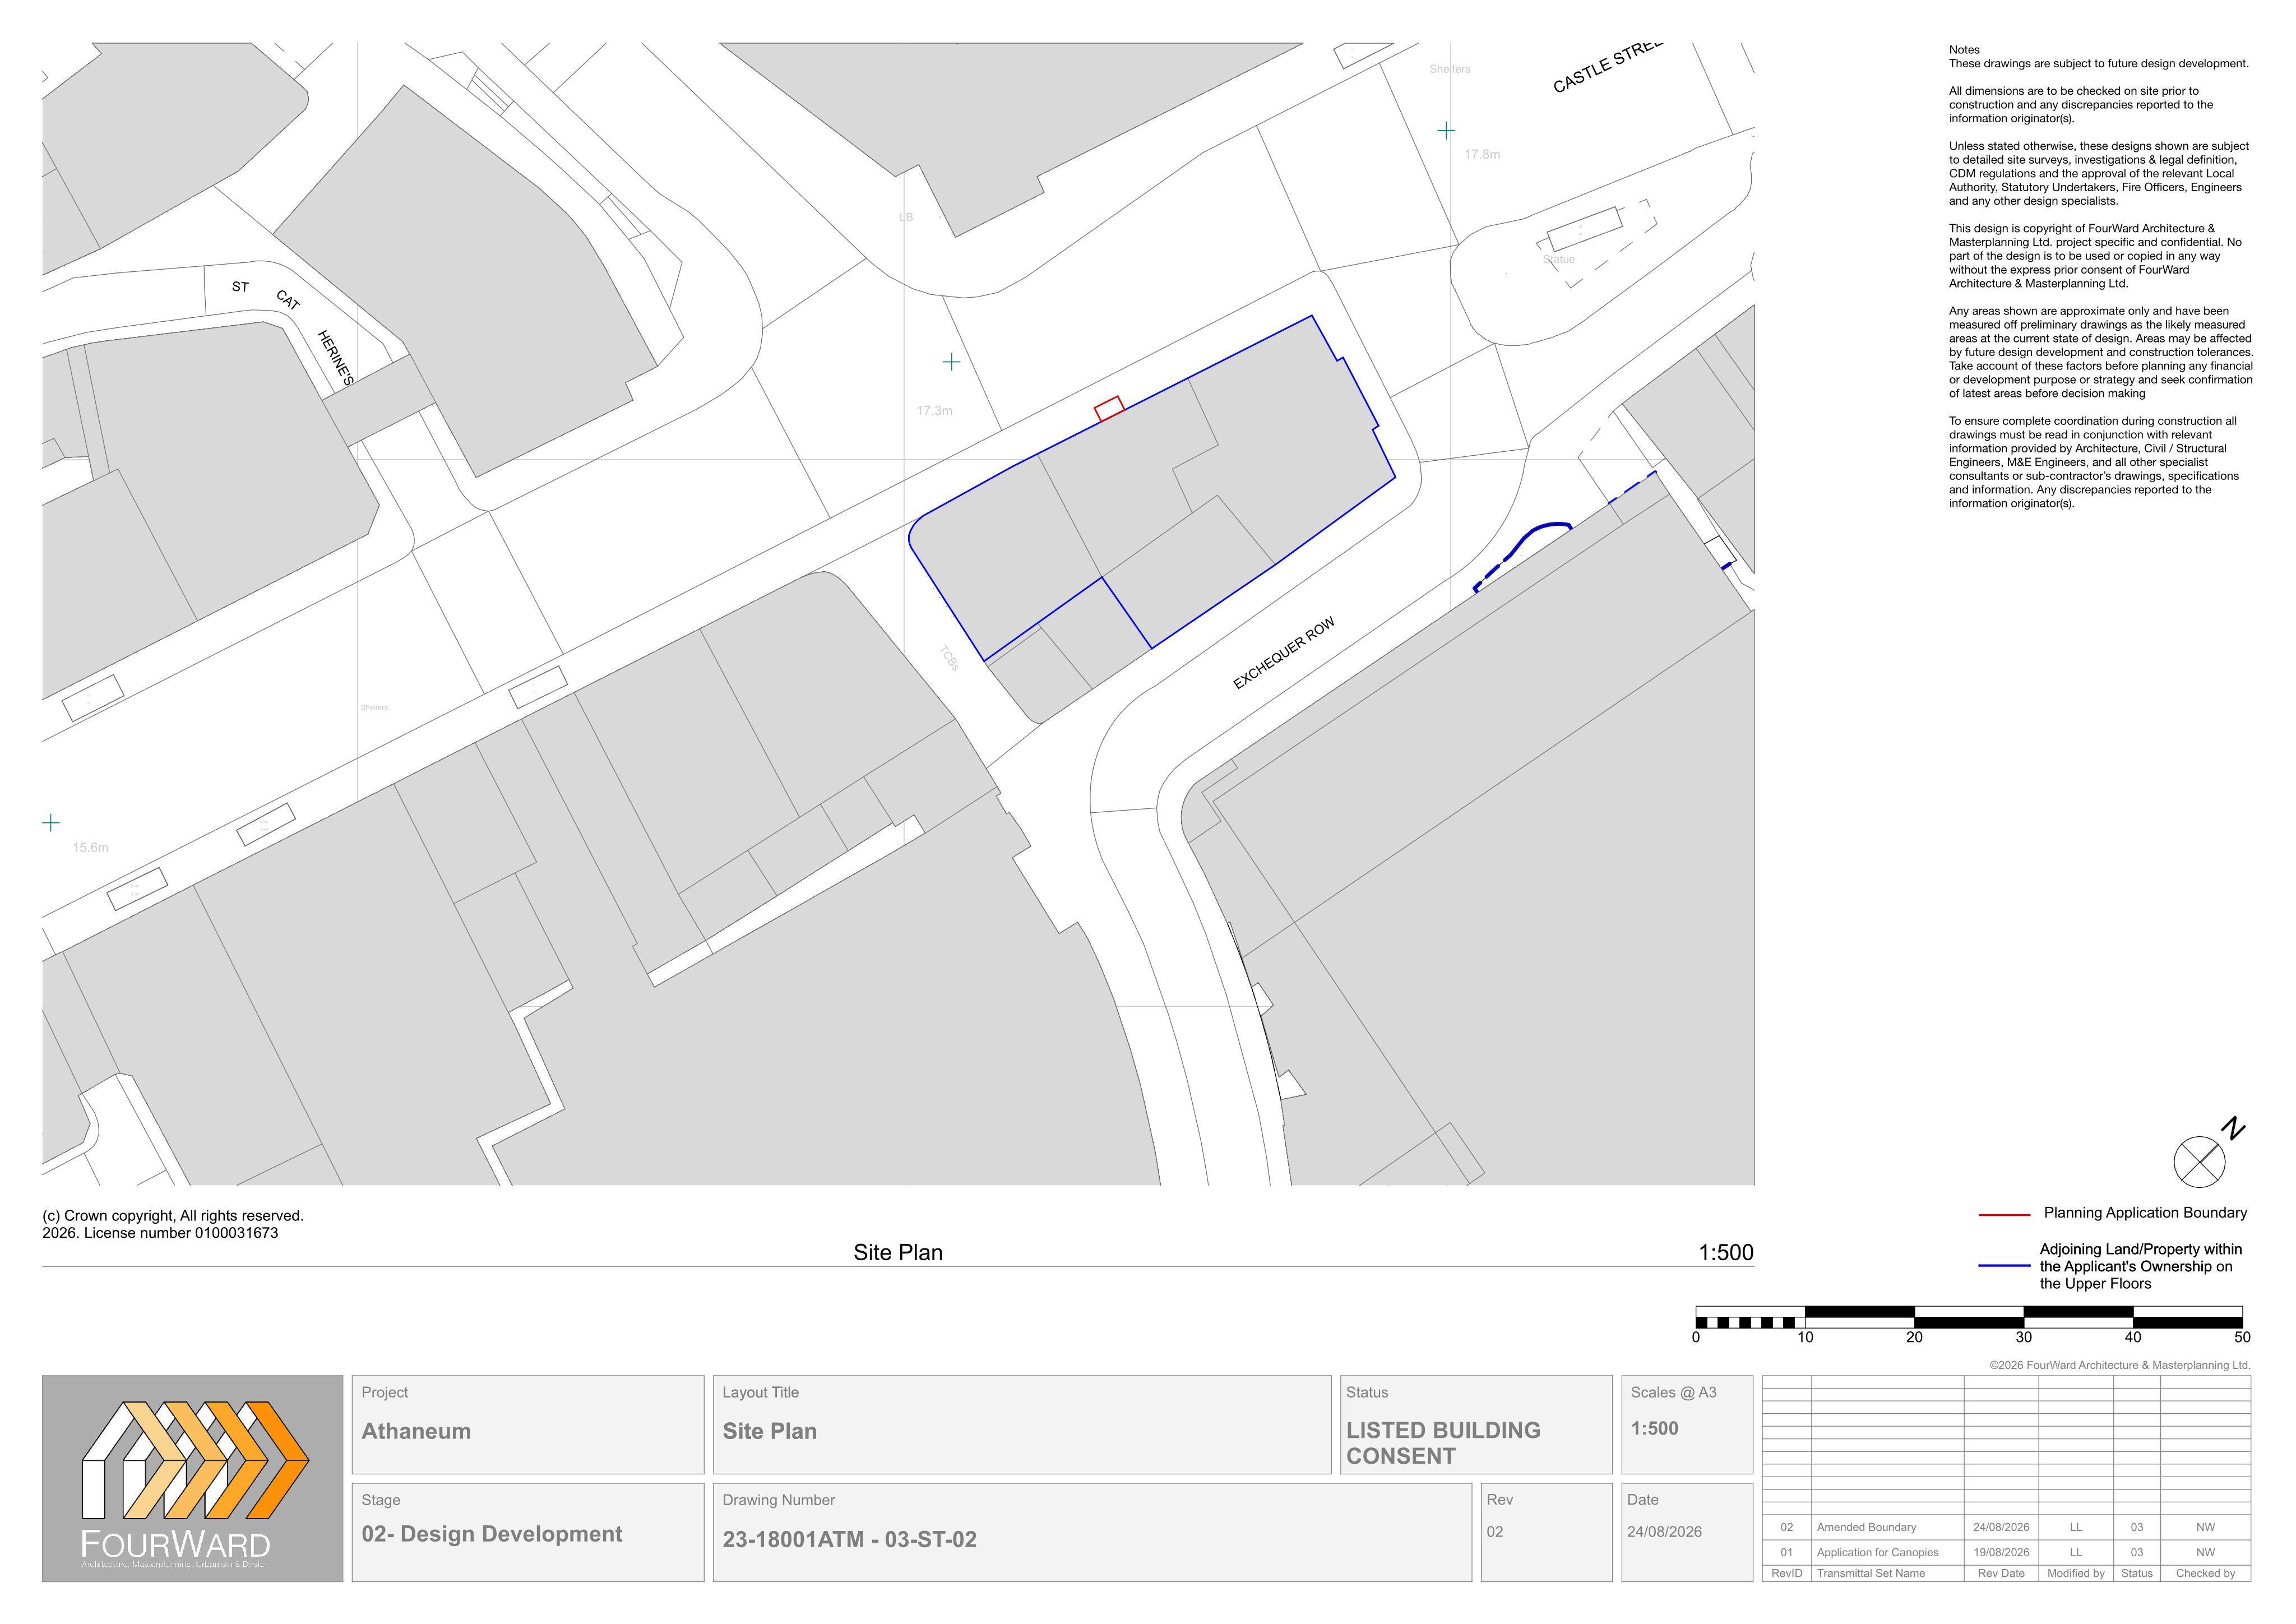Viewport: 2296px width, 1624px height.
Task: Click the teal survey cross above 17.8m
Action: 1446,130
